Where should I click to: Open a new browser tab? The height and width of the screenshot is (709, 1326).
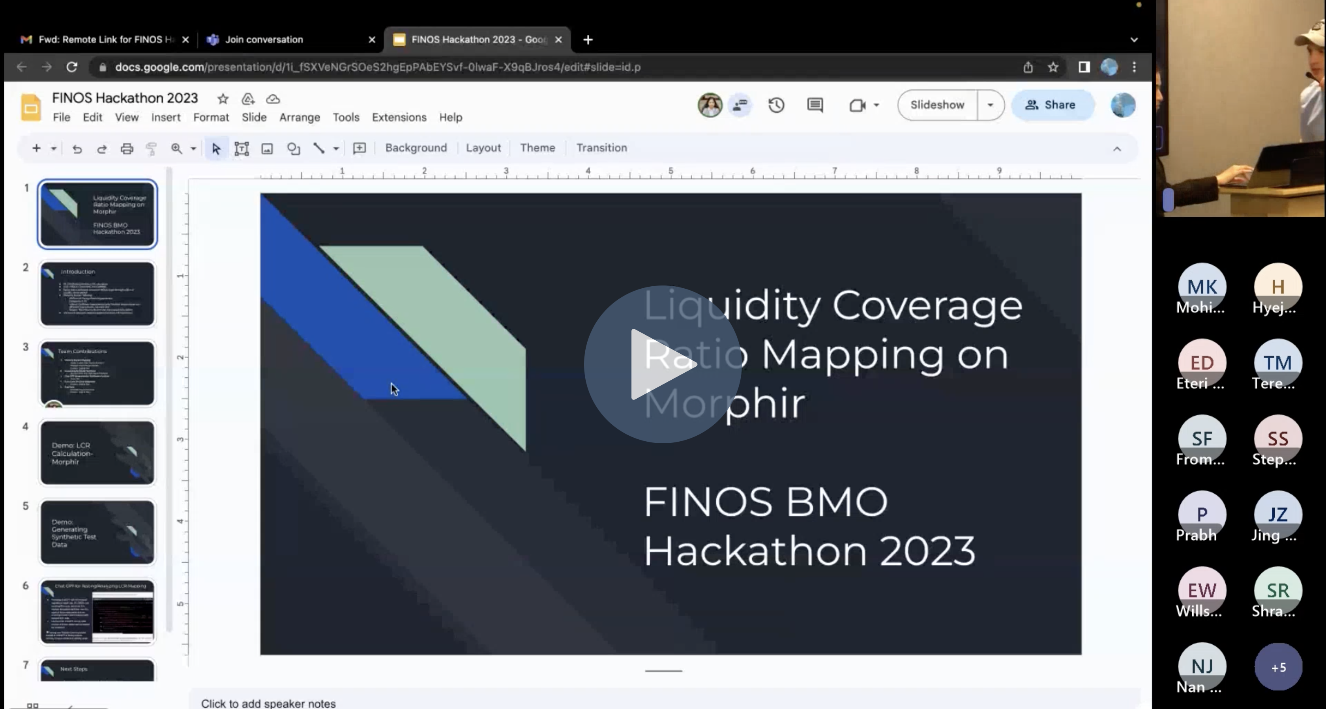click(588, 39)
